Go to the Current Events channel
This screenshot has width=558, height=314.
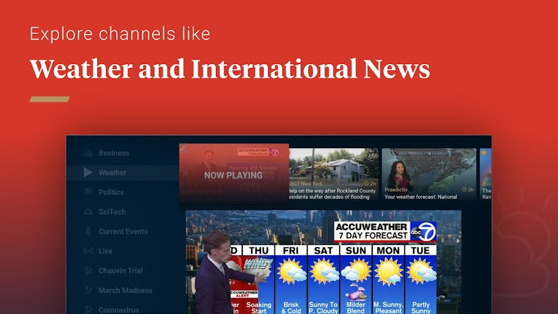coord(123,232)
